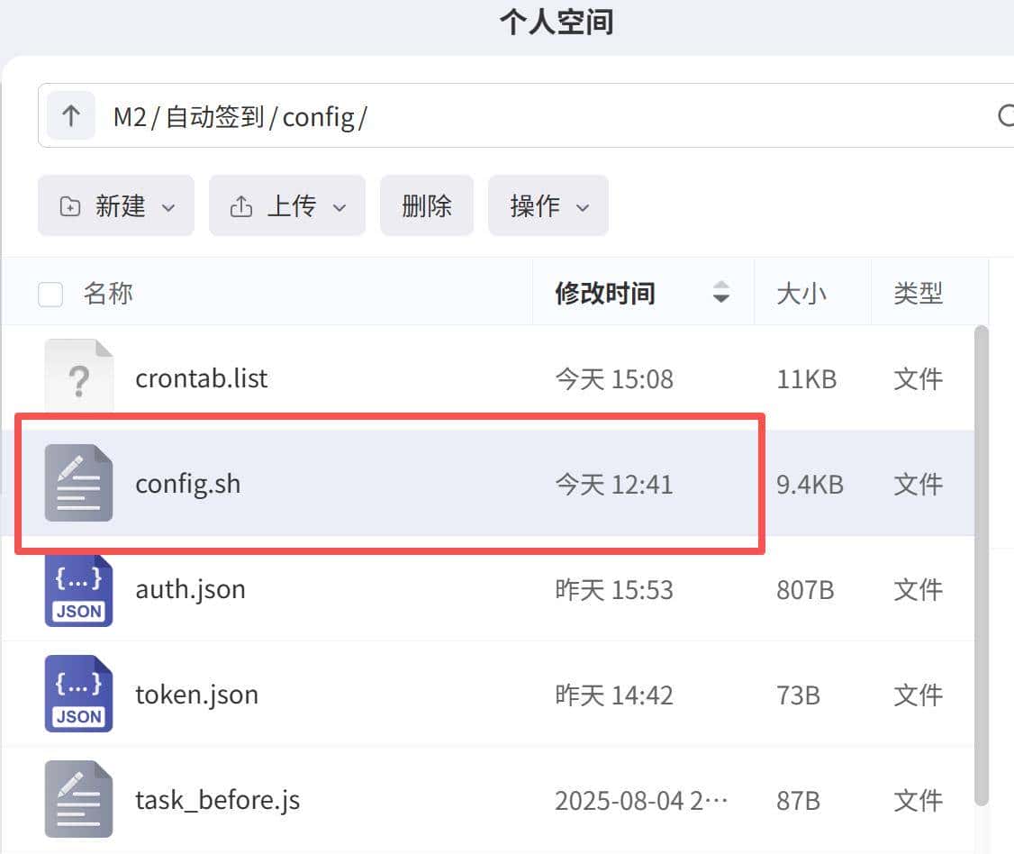Click the script icon next to task_before.js
This screenshot has height=854, width=1014.
78,798
